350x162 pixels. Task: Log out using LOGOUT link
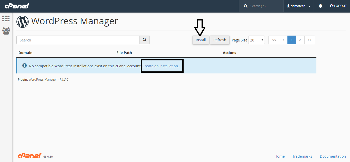(338, 6)
